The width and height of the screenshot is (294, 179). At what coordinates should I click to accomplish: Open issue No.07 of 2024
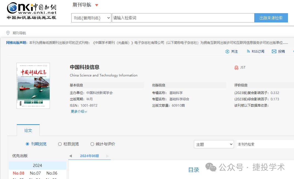tap(35, 173)
